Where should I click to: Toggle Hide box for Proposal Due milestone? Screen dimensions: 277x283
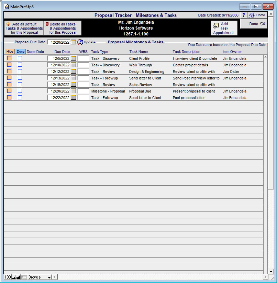[9, 91]
